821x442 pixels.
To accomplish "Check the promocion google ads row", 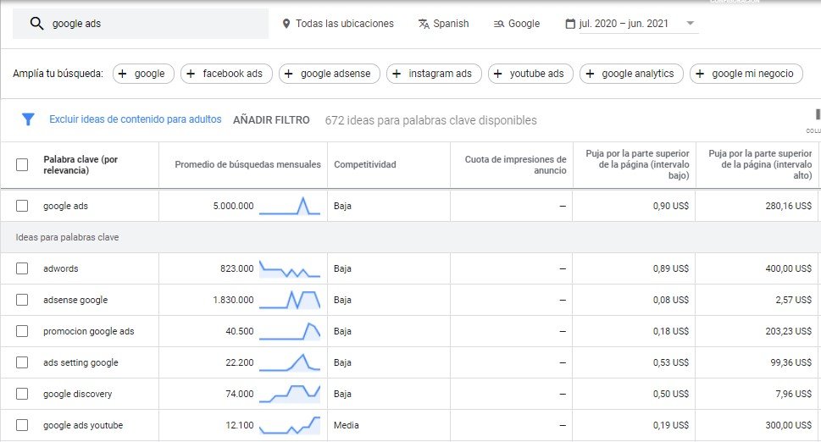I will point(22,331).
